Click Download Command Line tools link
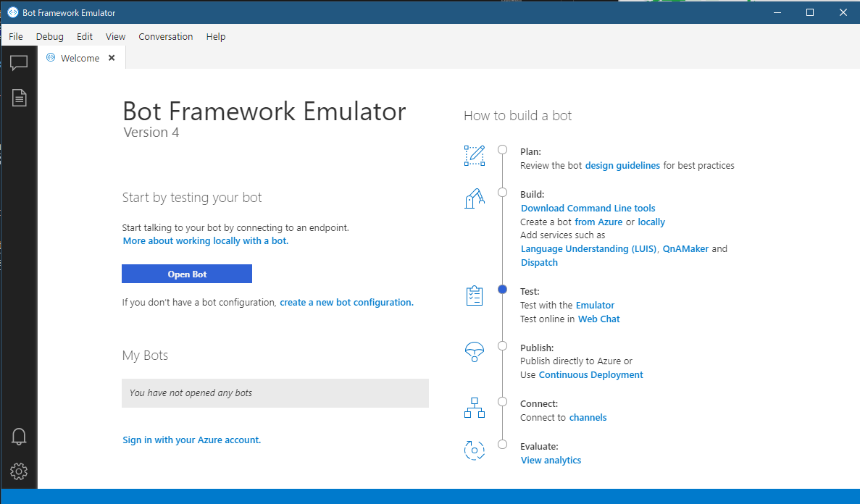The width and height of the screenshot is (860, 504). point(588,209)
